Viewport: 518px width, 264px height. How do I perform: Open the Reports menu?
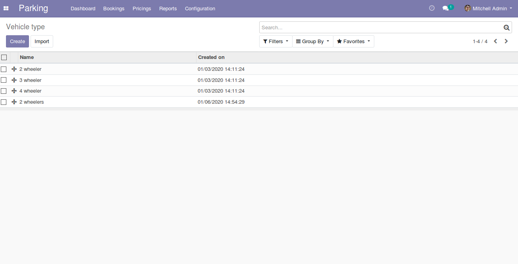click(168, 8)
